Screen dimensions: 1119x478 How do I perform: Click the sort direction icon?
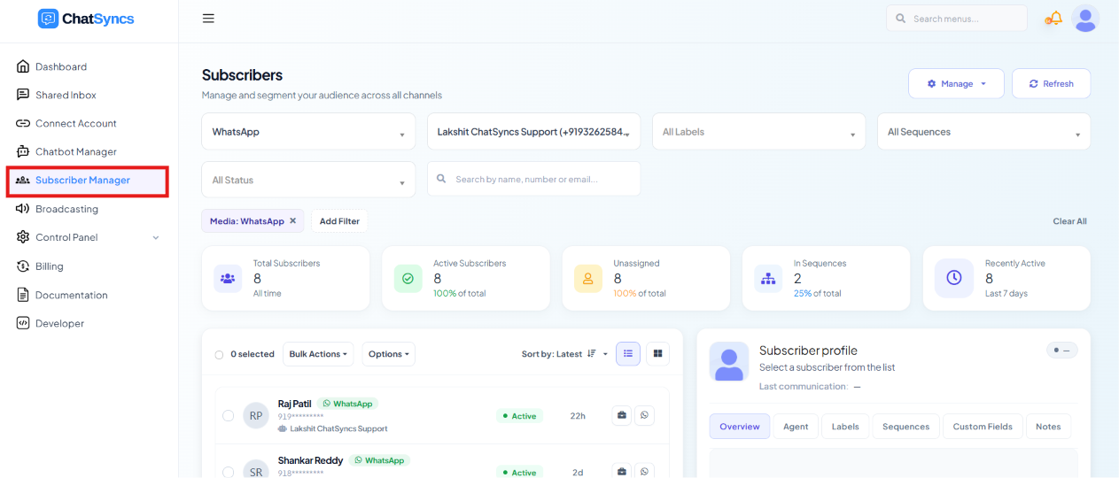point(591,354)
